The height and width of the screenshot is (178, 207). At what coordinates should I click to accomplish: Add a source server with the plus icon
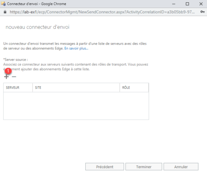click(x=6, y=77)
